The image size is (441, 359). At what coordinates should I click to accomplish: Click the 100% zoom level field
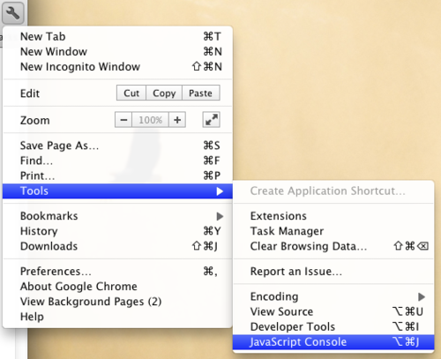pos(150,120)
